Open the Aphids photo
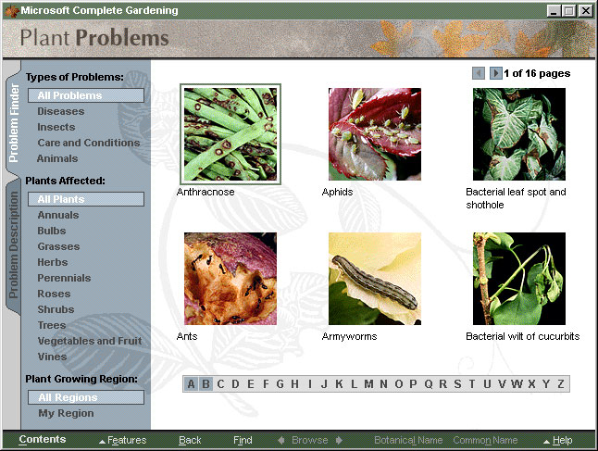The image size is (598, 451). (375, 134)
